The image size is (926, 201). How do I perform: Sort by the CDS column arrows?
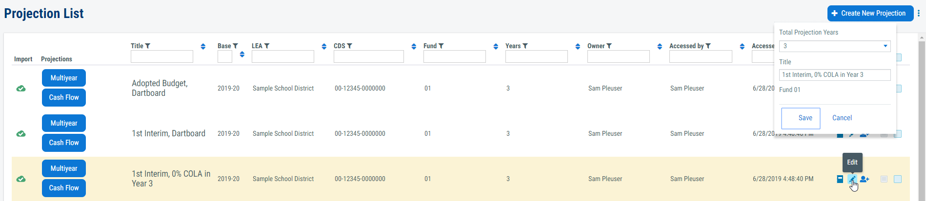tap(414, 46)
